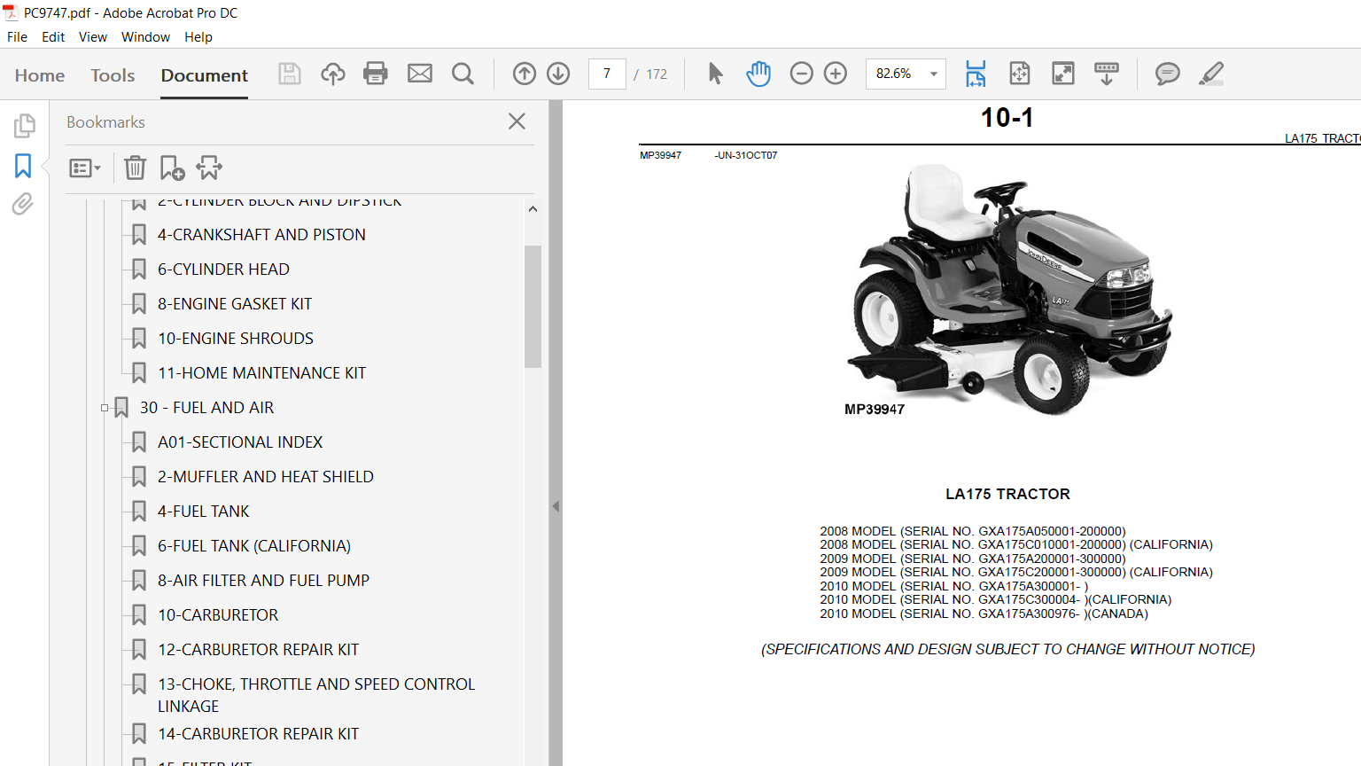Open the Help menu
1361x766 pixels.
198,37
